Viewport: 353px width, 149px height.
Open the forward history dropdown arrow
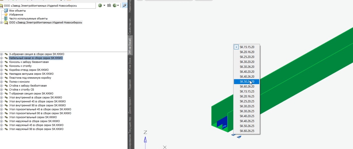coord(118,5)
